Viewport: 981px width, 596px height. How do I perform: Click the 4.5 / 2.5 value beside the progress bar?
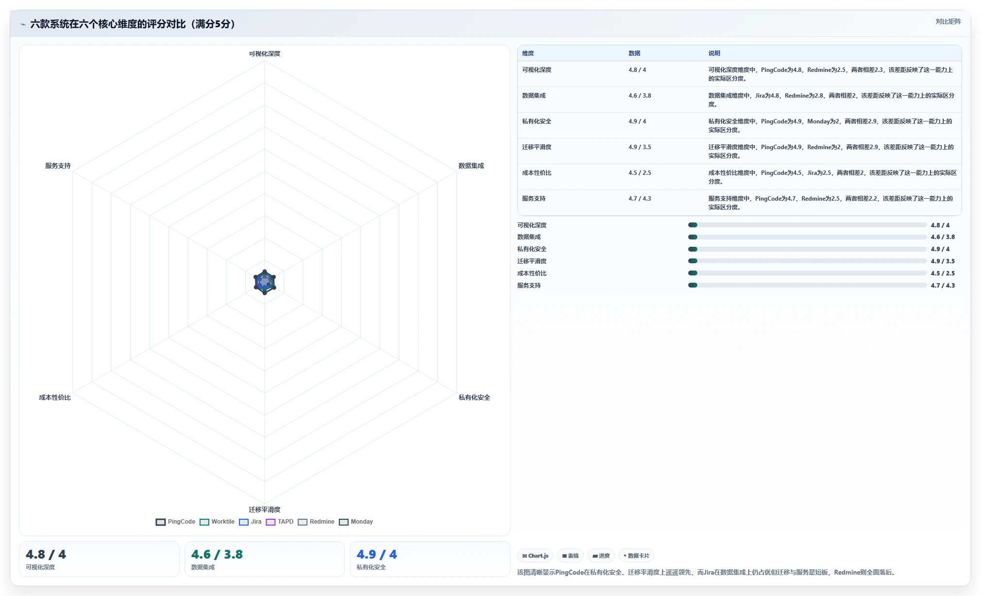[943, 273]
